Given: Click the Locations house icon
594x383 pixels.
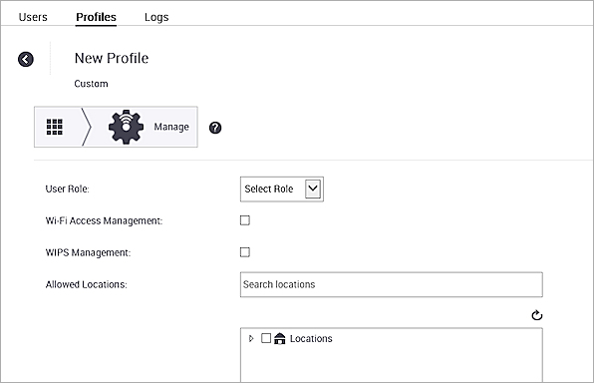Looking at the screenshot, I should pos(280,338).
